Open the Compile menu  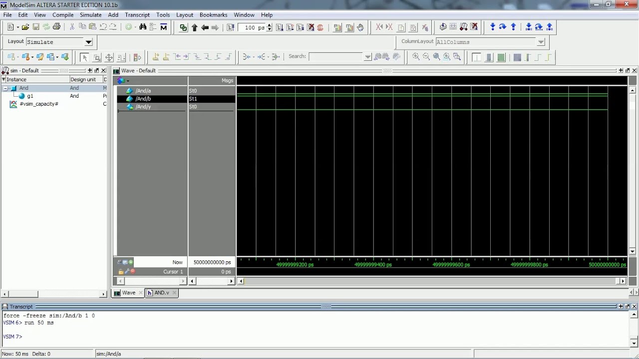[x=63, y=15]
